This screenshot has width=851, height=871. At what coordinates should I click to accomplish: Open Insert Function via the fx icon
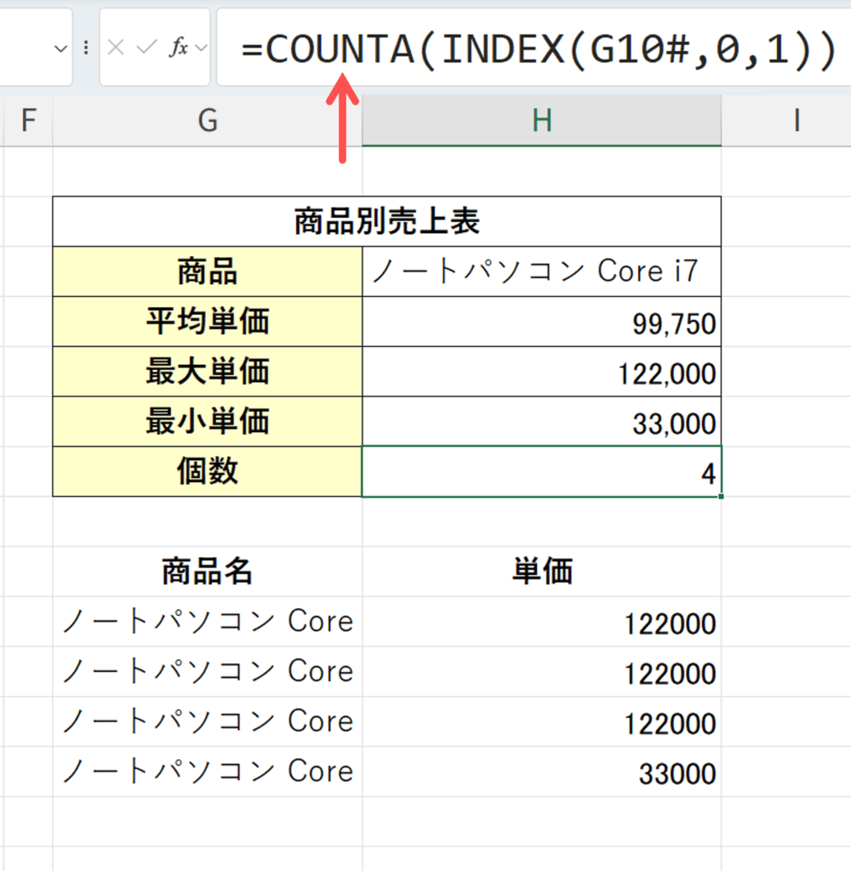(x=178, y=48)
